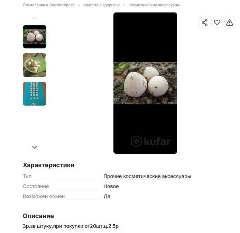This screenshot has width=240, height=233.
Task: Click the share icon
Action: [204, 23]
